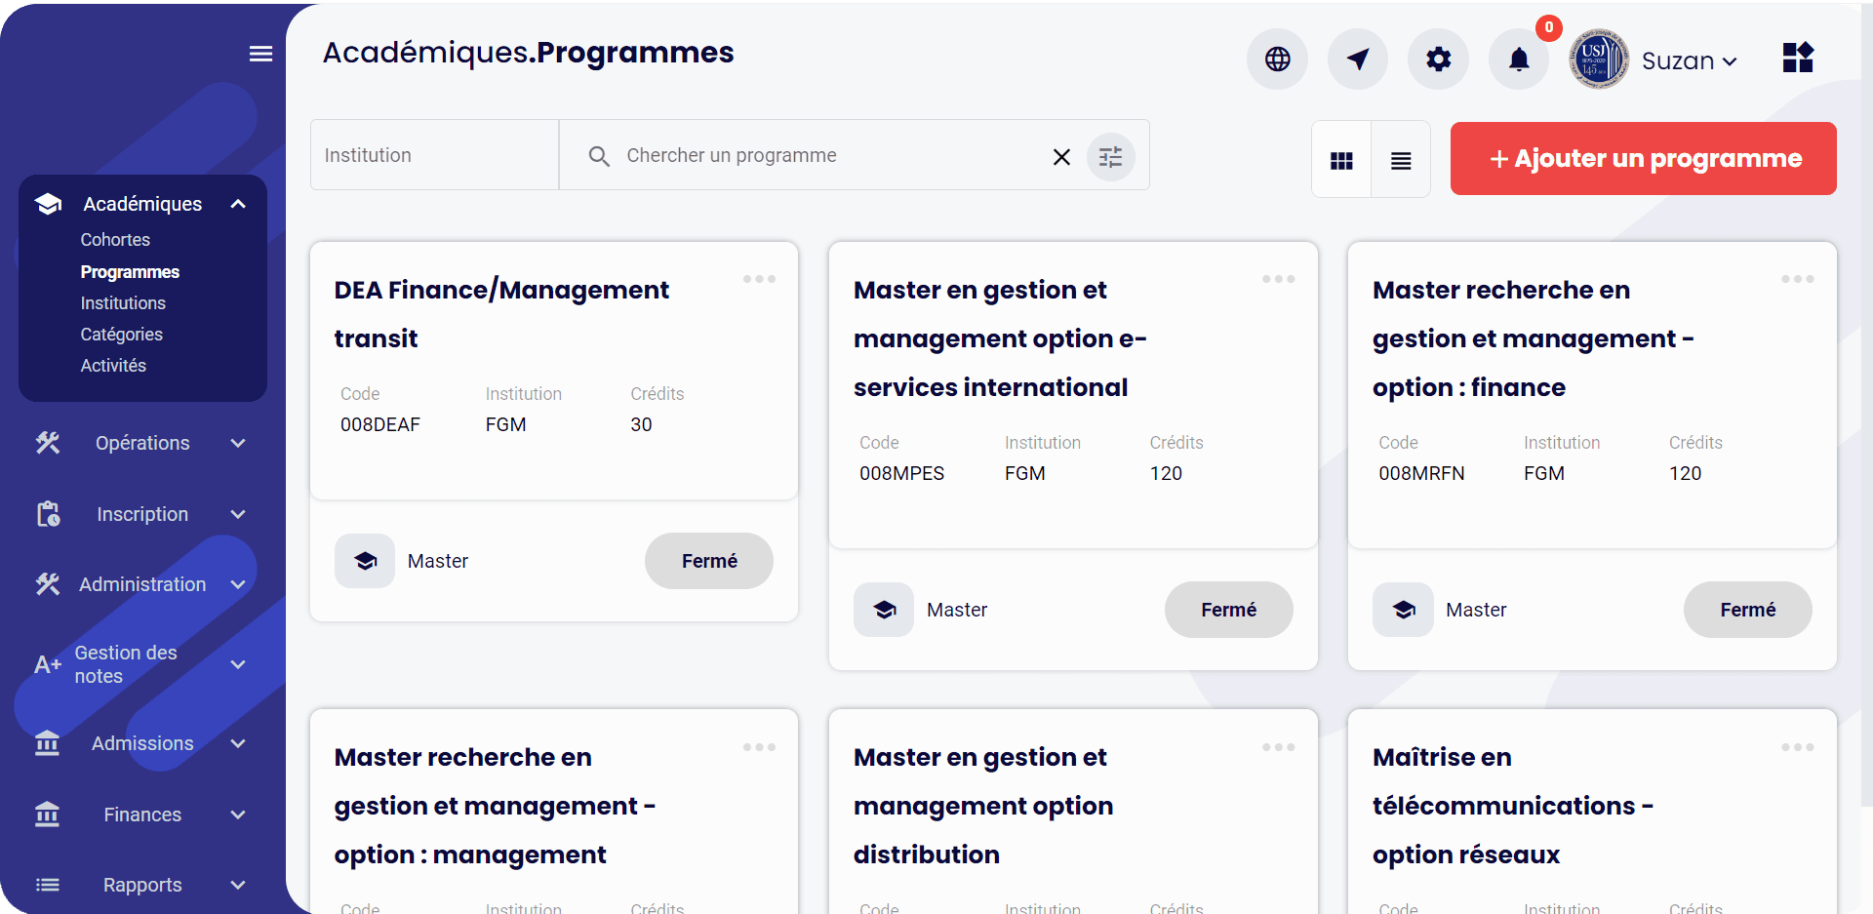Open Institutions submenu item

coord(123,303)
